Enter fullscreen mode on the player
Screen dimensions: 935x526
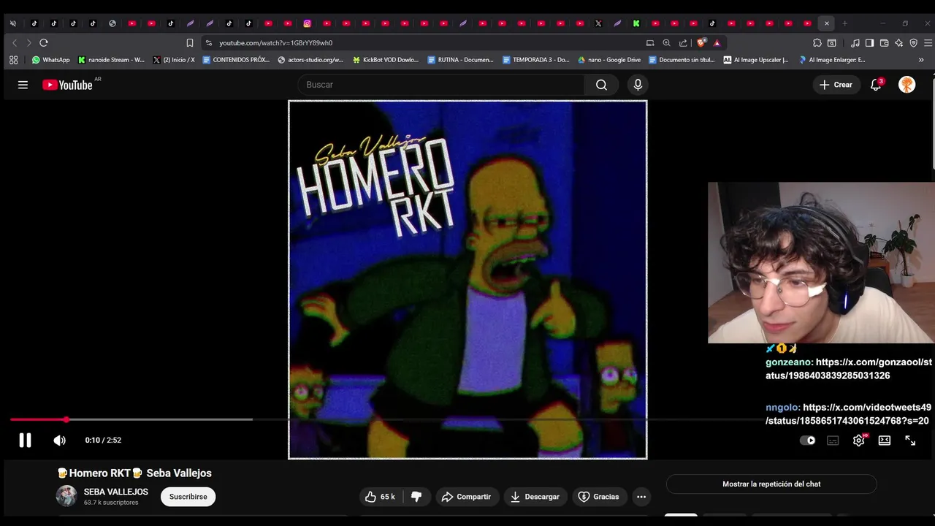(910, 441)
